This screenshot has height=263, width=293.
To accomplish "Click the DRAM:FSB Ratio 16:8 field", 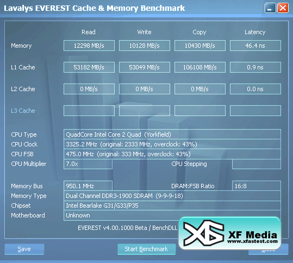I will 257,186.
